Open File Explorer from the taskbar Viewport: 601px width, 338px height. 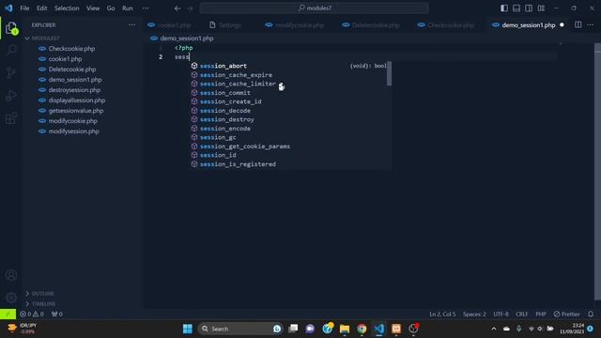tap(345, 329)
